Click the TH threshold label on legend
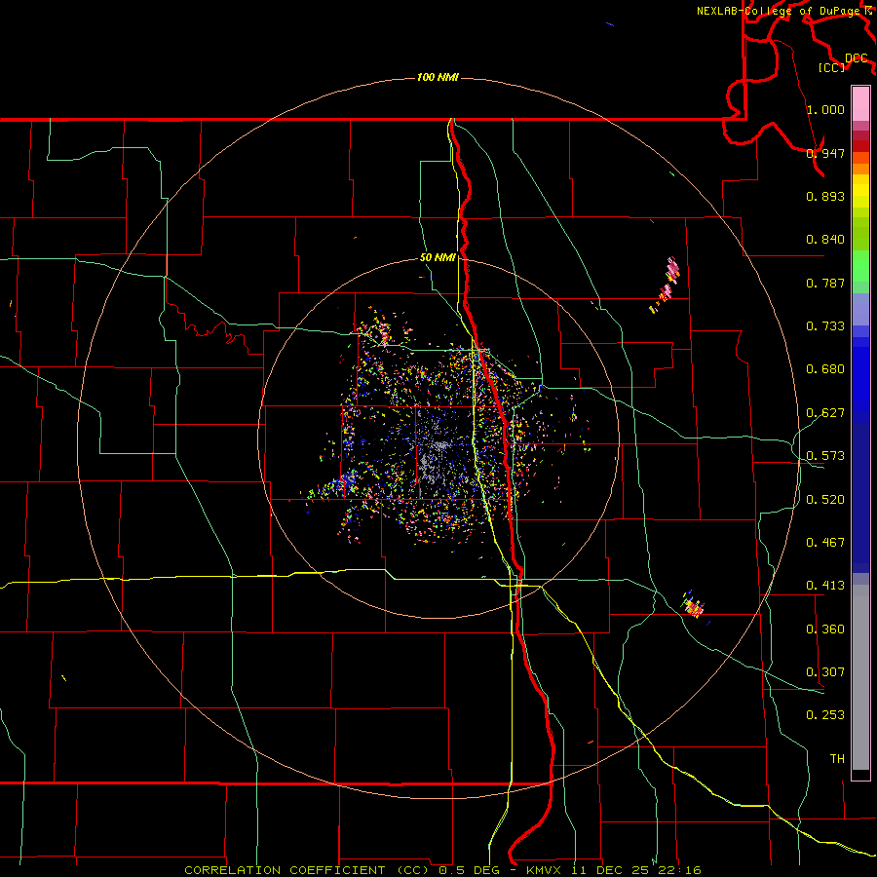877x877 pixels. click(837, 759)
